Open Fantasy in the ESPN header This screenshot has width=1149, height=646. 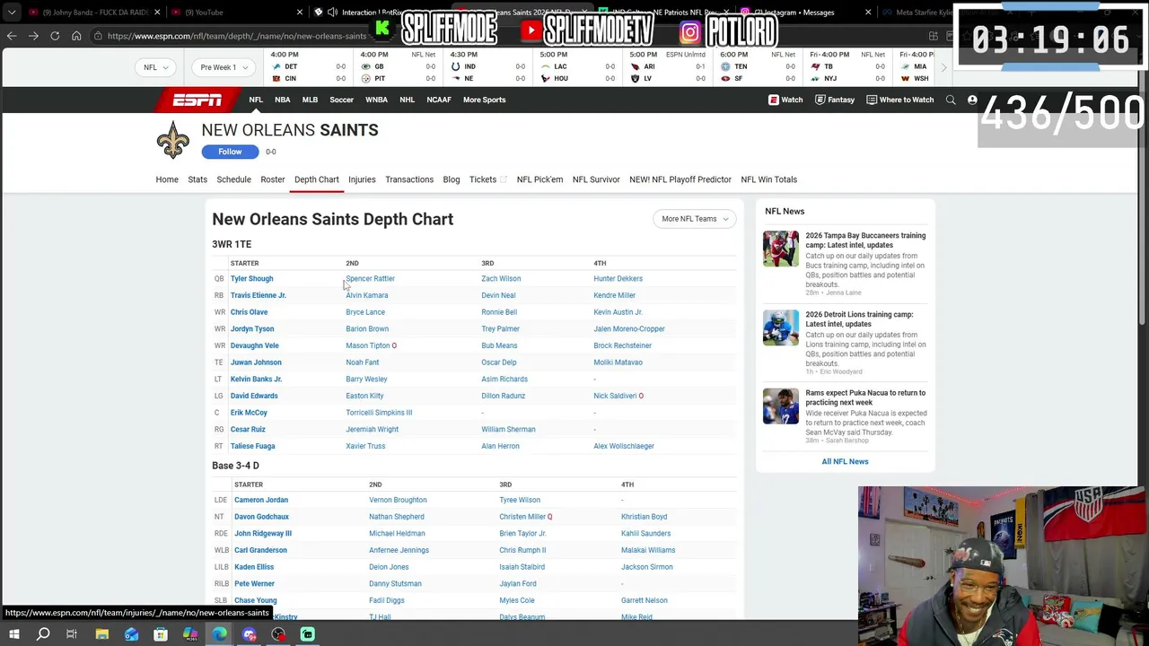pos(834,100)
